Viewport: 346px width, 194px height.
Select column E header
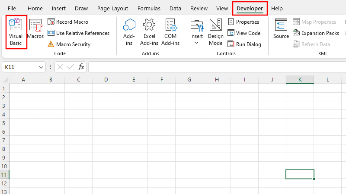pyautogui.click(x=134, y=80)
